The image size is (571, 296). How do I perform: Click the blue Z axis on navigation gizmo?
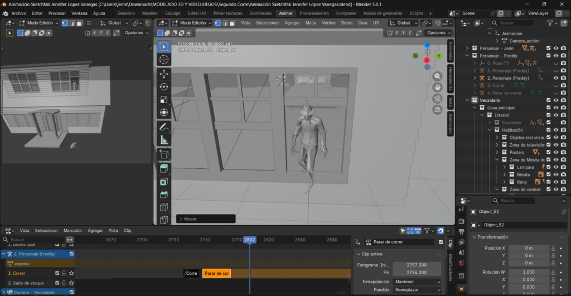pyautogui.click(x=427, y=45)
